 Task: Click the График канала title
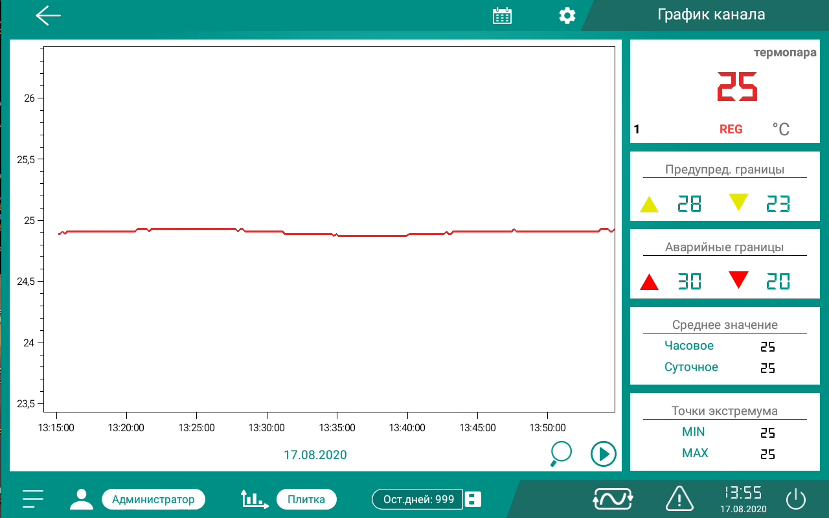[x=711, y=15]
